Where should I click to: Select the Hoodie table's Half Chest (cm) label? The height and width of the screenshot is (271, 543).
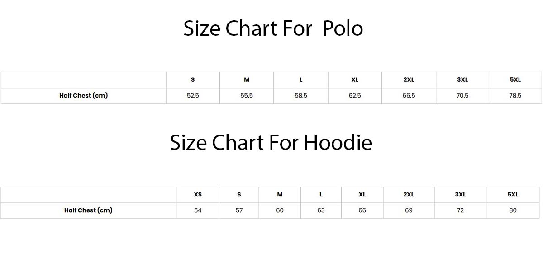(x=88, y=210)
